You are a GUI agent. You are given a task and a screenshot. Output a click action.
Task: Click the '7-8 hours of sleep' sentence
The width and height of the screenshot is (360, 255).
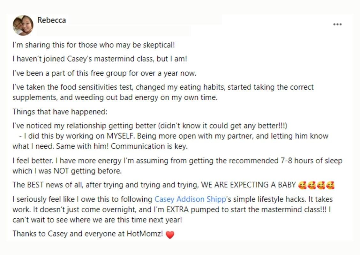coord(177,160)
